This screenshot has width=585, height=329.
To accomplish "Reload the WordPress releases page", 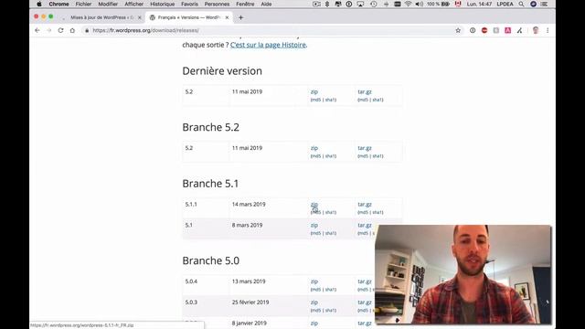I will 61,30.
